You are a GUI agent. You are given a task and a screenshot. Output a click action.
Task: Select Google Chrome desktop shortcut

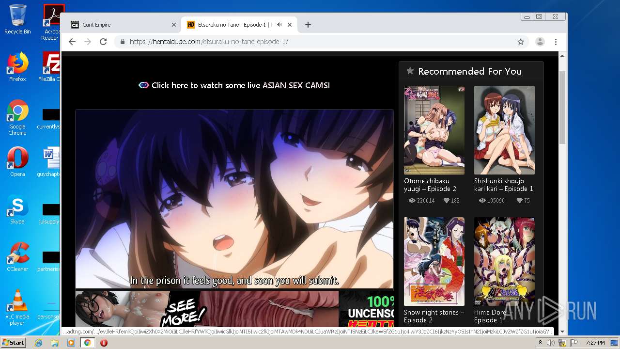point(17,118)
